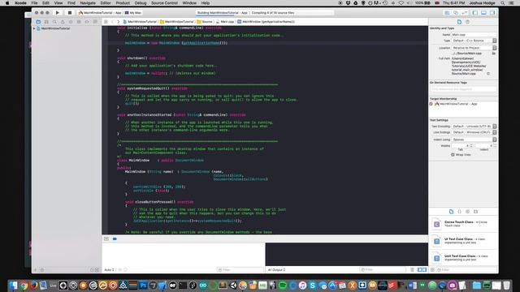Toggle the navigator panel visibility
520x292 pixels.
coord(475,13)
